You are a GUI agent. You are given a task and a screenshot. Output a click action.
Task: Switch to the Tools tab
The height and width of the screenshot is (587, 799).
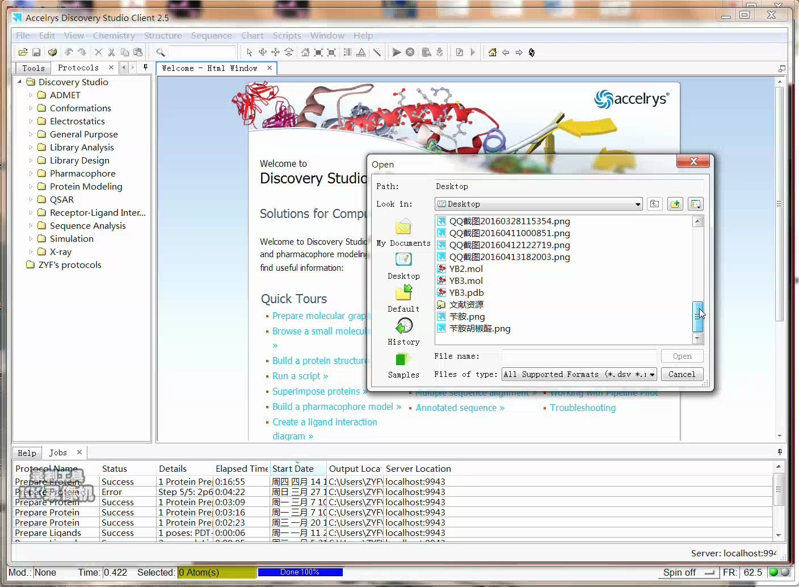[33, 68]
